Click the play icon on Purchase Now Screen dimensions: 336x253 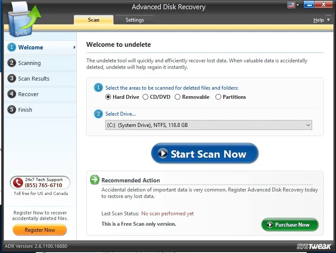click(x=270, y=225)
